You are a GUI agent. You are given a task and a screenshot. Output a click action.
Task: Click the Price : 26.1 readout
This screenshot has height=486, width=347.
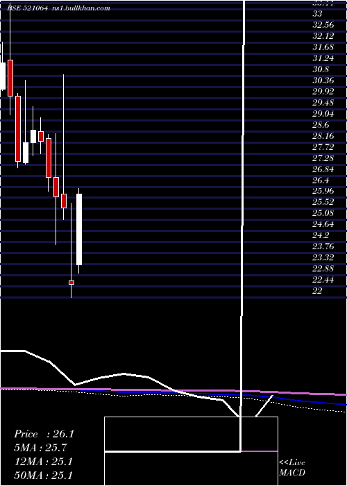pos(44,434)
